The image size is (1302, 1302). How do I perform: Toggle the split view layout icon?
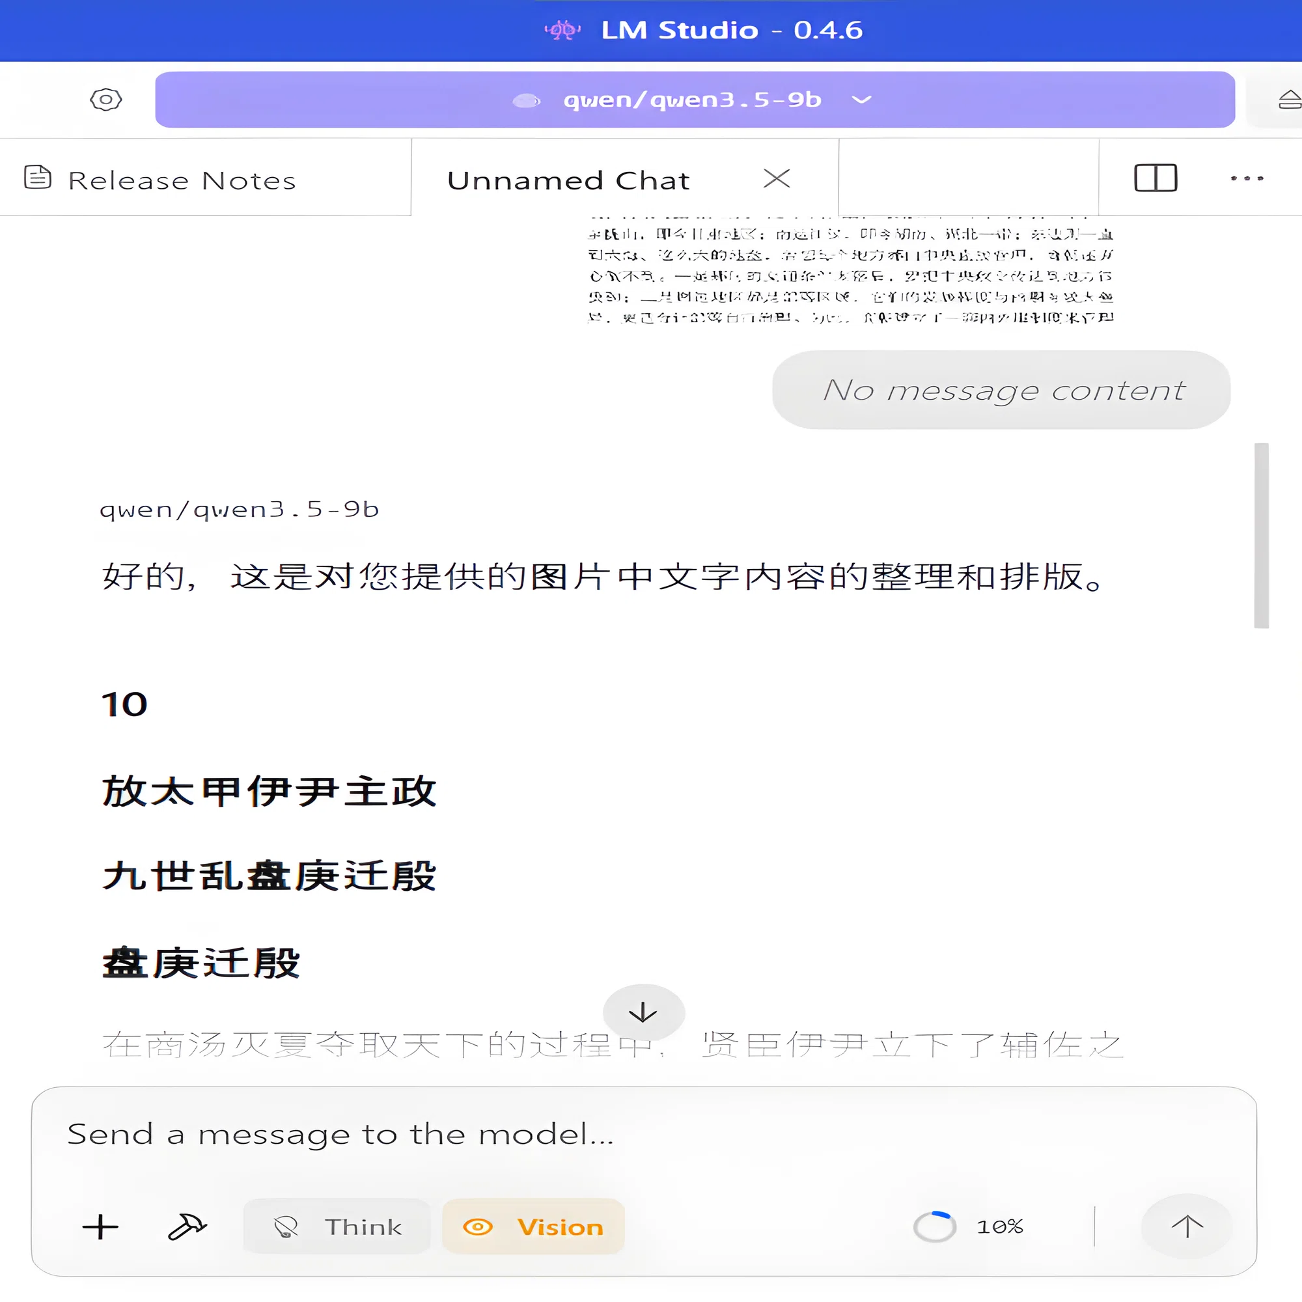coord(1155,178)
